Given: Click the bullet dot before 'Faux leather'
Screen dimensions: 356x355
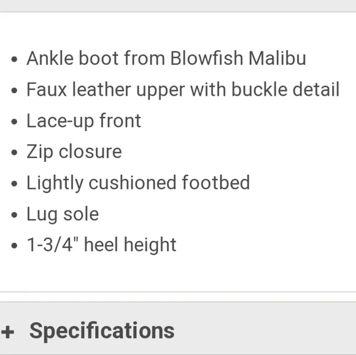Looking at the screenshot, I should point(14,91).
